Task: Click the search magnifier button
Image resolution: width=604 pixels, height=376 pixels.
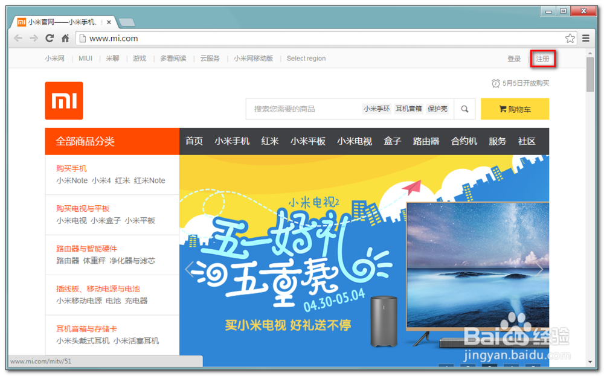Action: click(464, 109)
